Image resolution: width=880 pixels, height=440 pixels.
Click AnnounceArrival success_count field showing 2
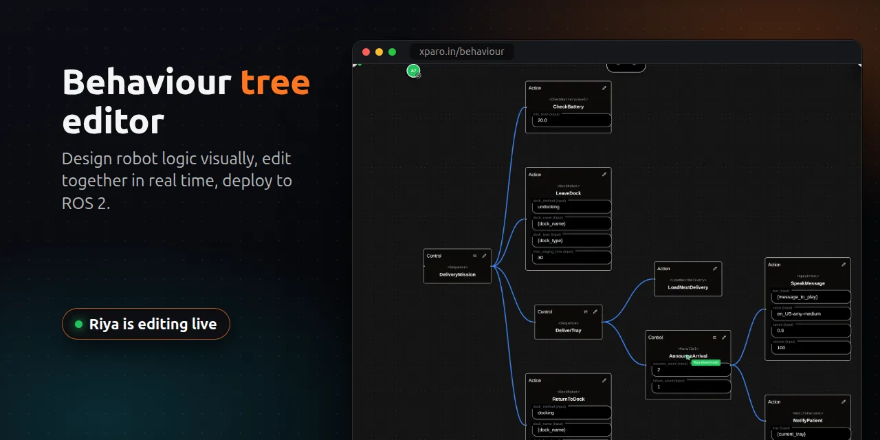click(x=691, y=370)
